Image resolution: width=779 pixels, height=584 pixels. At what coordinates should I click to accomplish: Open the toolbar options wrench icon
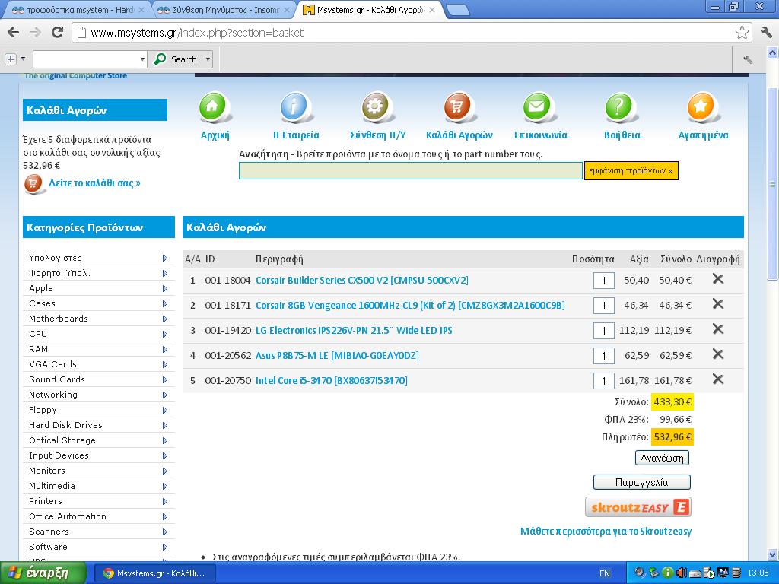(747, 59)
